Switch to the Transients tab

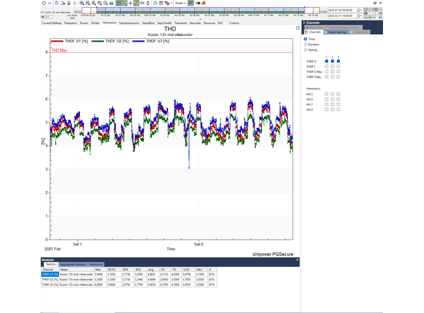[x=181, y=23]
